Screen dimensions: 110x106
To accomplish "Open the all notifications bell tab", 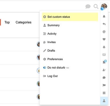I will tap(104, 16).
